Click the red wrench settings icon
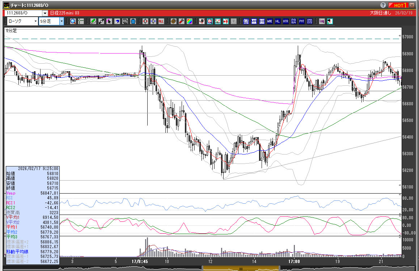 (181, 21)
